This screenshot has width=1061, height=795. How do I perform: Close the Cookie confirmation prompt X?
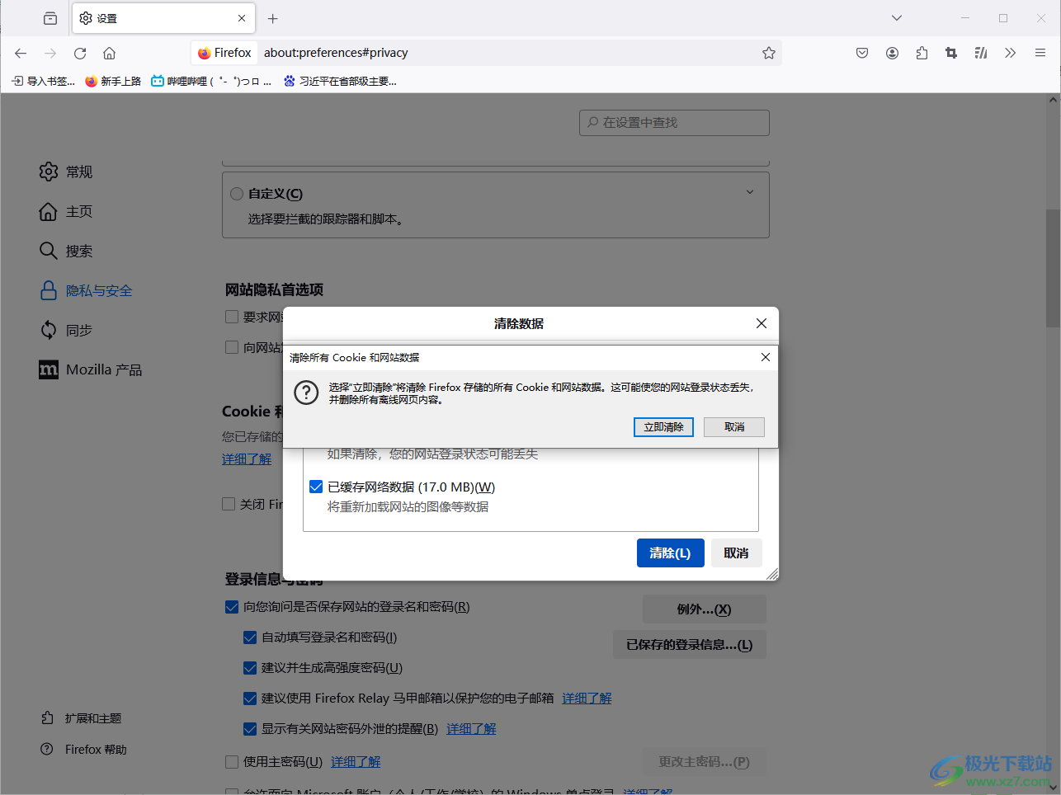pyautogui.click(x=766, y=357)
